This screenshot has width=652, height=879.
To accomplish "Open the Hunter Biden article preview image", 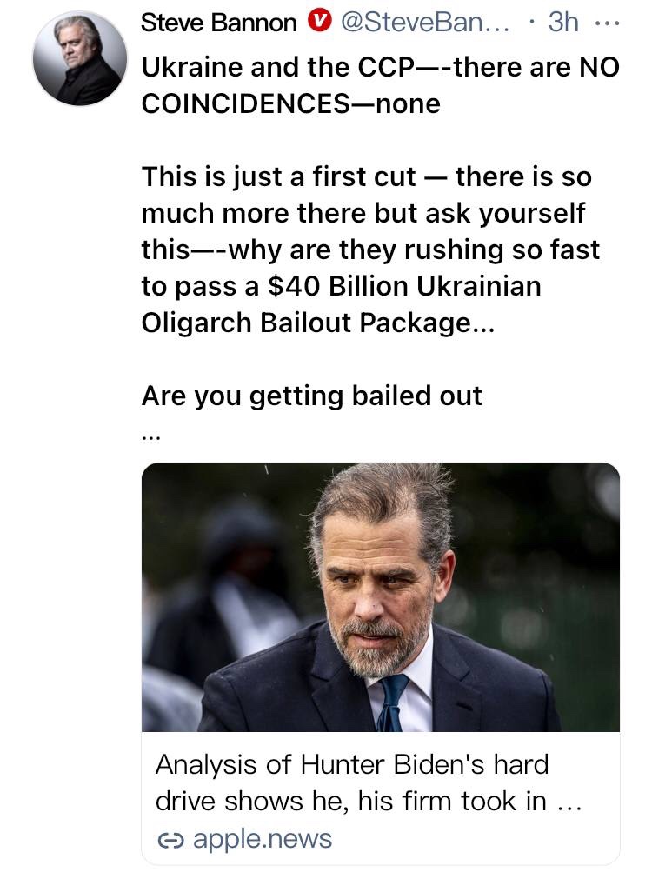I will point(380,596).
